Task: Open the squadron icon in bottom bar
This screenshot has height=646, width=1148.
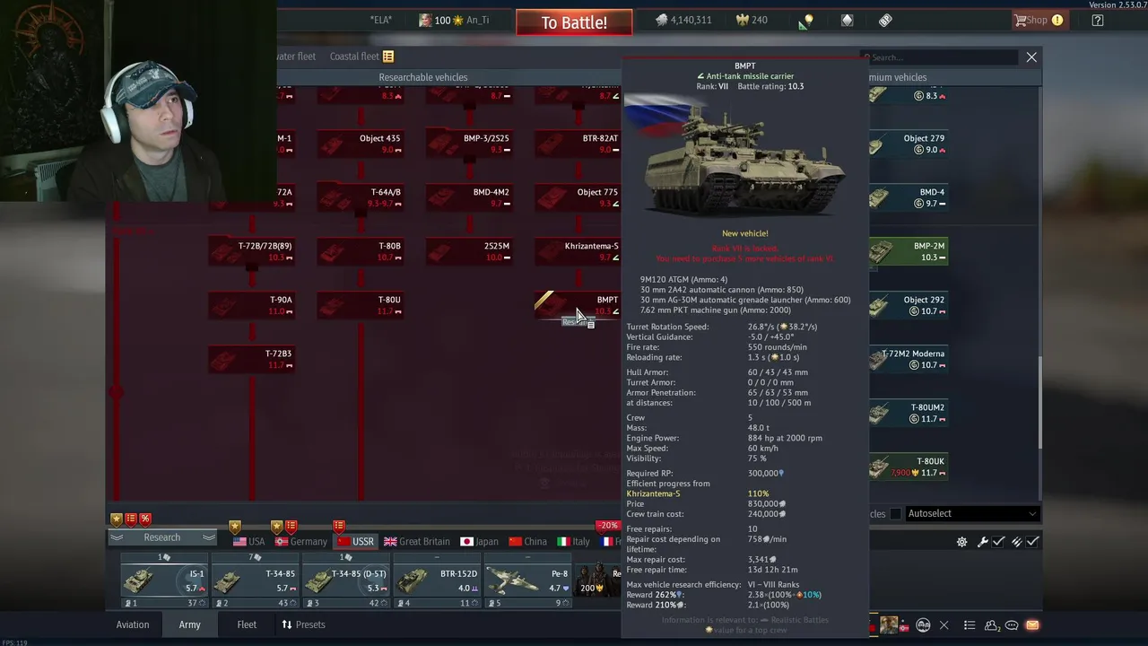Action: (923, 625)
